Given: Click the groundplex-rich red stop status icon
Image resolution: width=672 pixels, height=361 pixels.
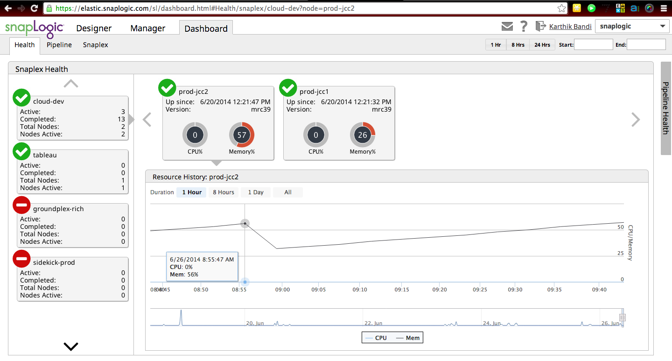Looking at the screenshot, I should (x=21, y=205).
